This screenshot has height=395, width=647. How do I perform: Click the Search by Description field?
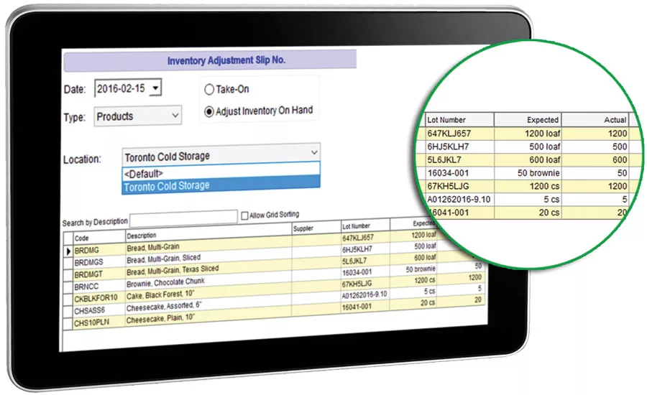[x=183, y=218]
